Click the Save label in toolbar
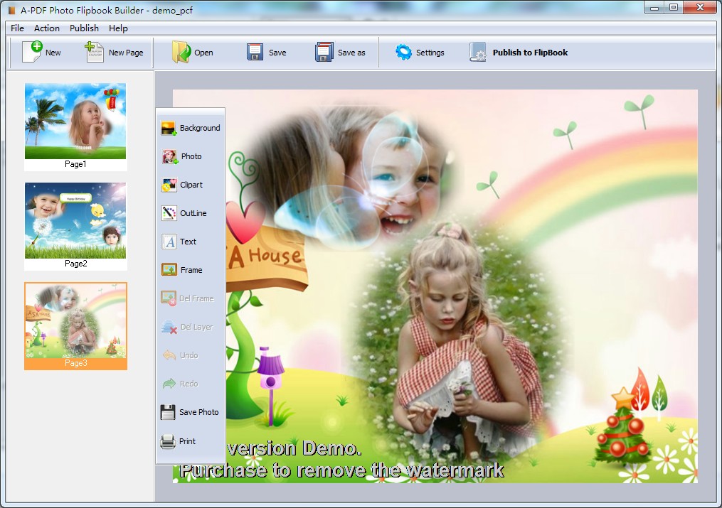722x508 pixels. (x=277, y=53)
